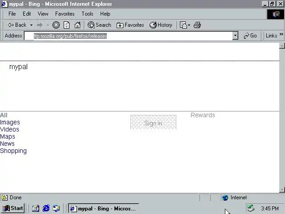This screenshot has width=285, height=214.
Task: Click the Go button
Action: [250, 36]
